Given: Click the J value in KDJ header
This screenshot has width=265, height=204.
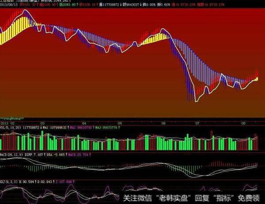Looking at the screenshot, I should coord(69,181).
